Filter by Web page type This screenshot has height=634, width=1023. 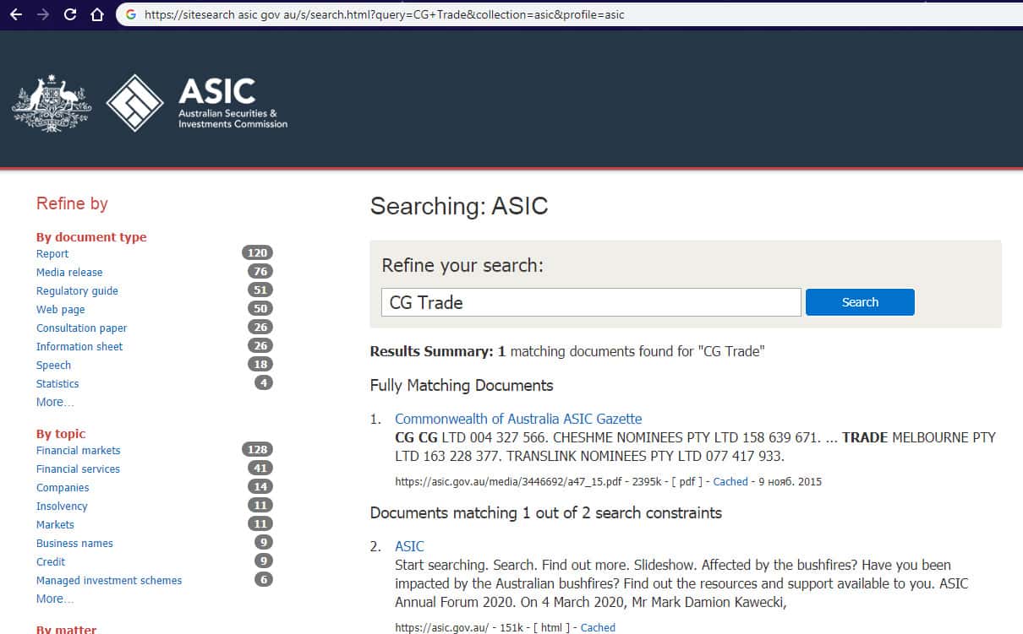(60, 309)
